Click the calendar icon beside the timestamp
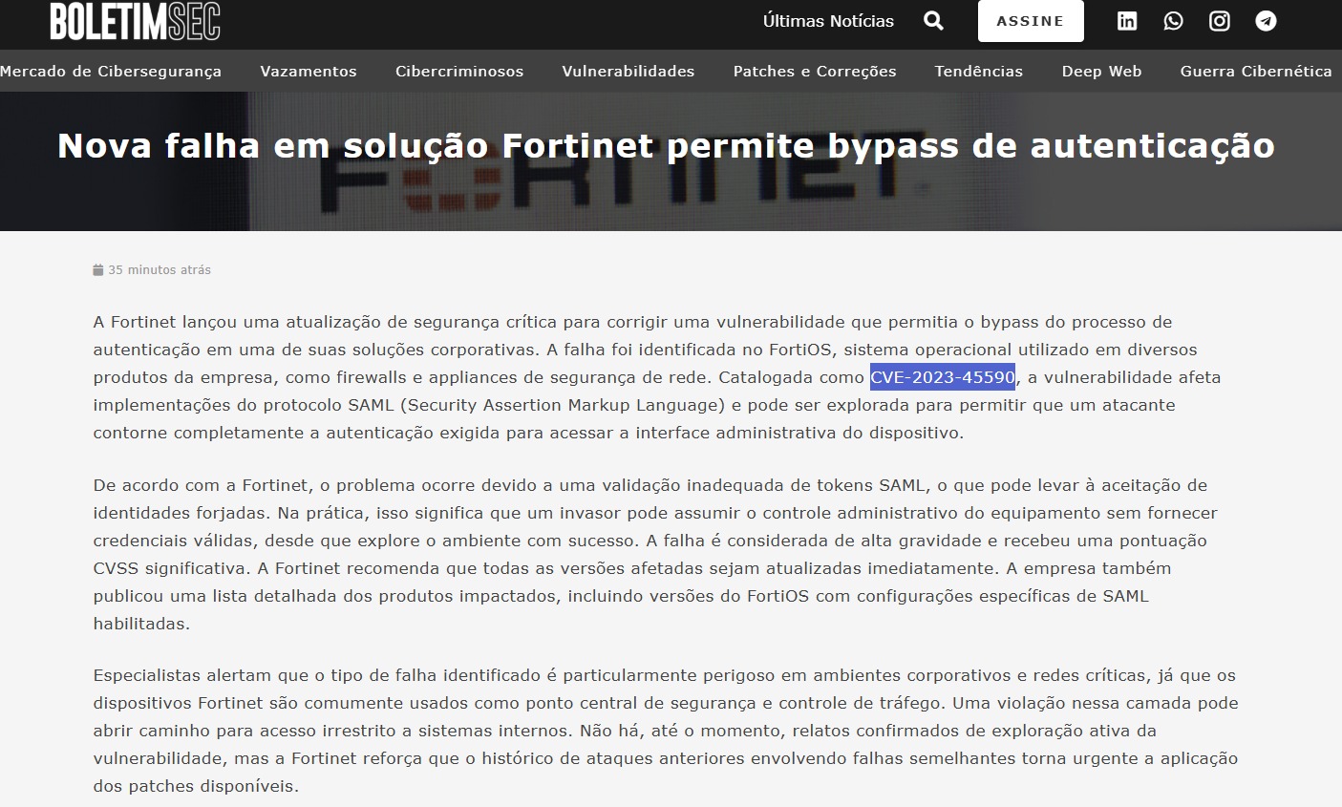This screenshot has height=807, width=1342. 97,270
